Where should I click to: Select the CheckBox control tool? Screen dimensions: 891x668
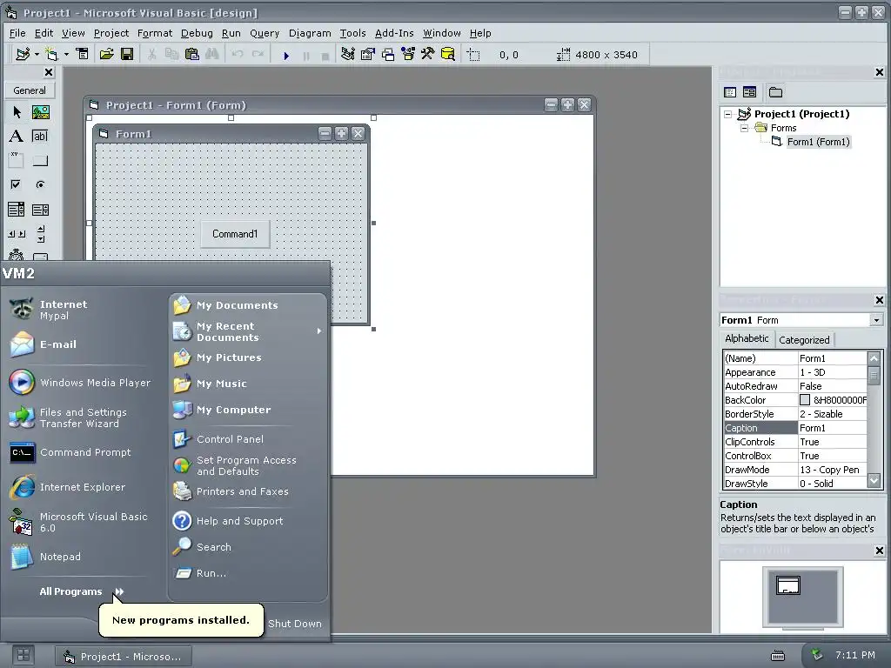coord(17,184)
